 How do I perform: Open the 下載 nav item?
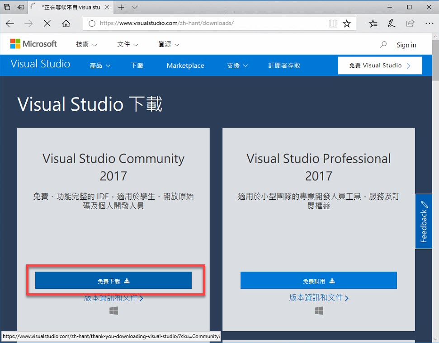coord(137,66)
